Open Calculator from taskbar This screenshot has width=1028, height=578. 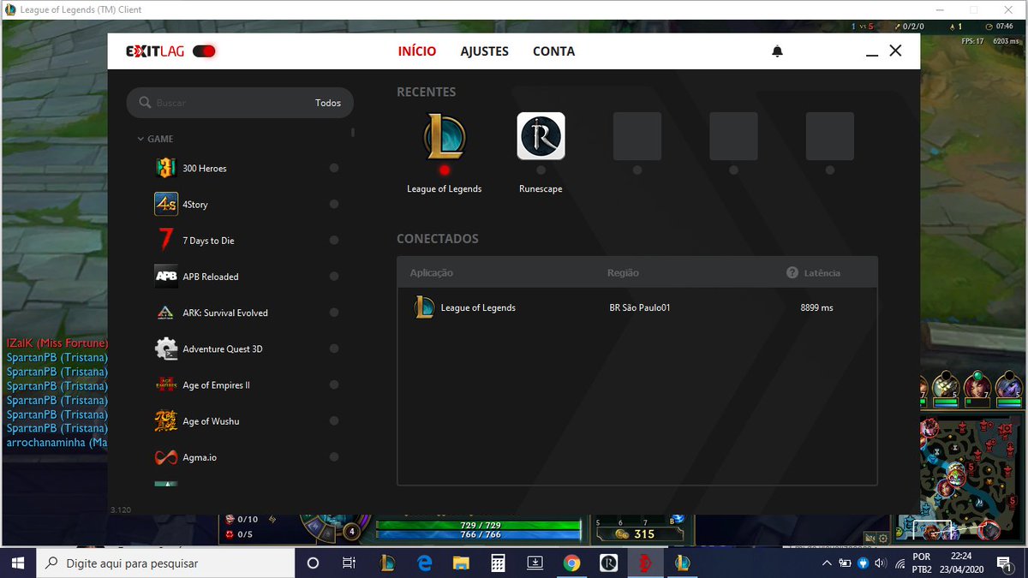coord(498,563)
